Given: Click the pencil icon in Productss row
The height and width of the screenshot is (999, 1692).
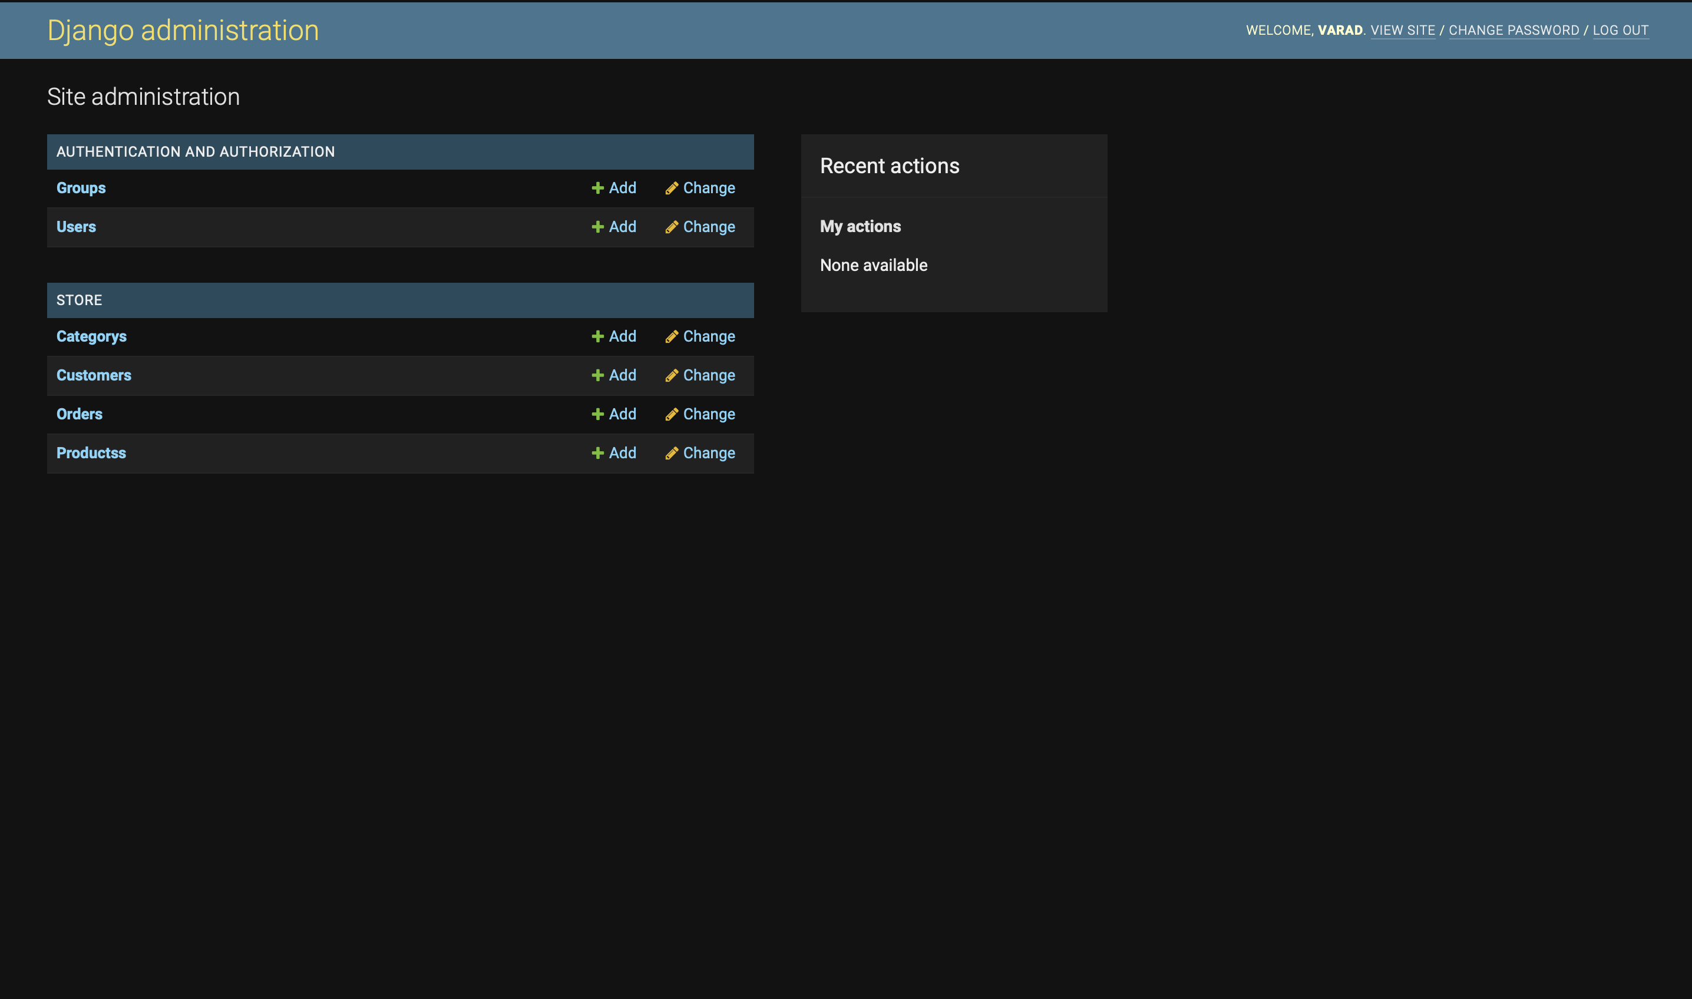Looking at the screenshot, I should 671,454.
